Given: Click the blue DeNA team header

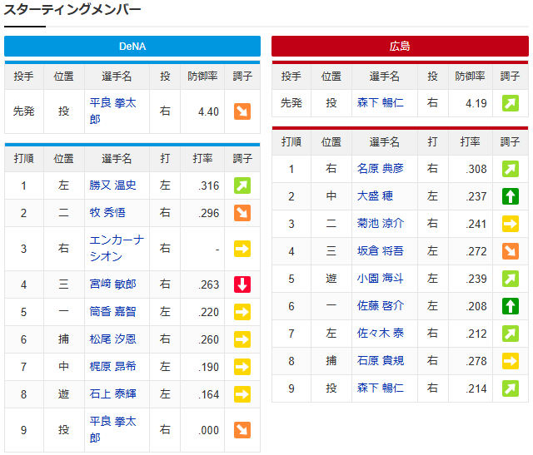Looking at the screenshot, I should coord(132,47).
